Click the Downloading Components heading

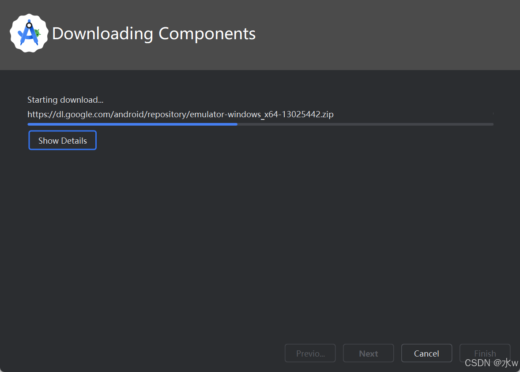click(154, 34)
